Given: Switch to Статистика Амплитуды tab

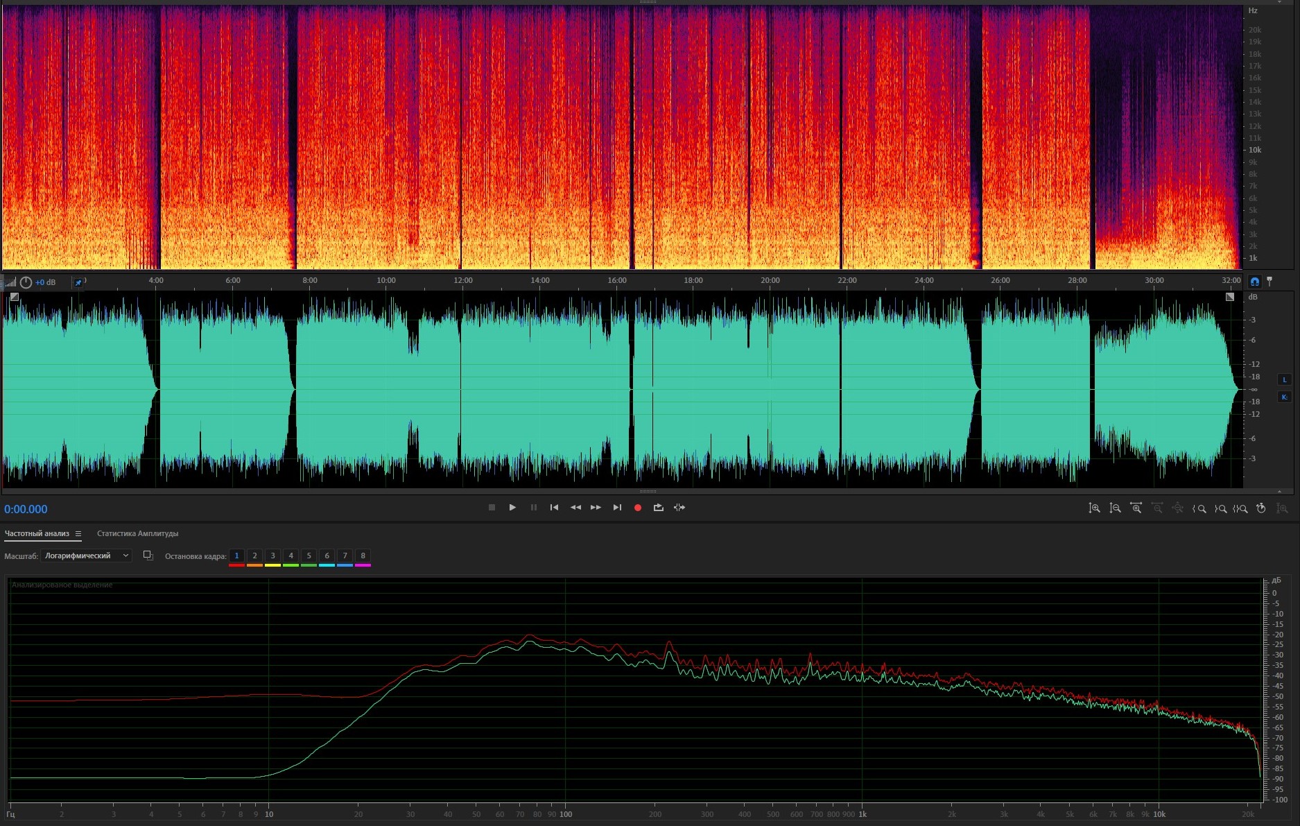Looking at the screenshot, I should click(x=137, y=533).
